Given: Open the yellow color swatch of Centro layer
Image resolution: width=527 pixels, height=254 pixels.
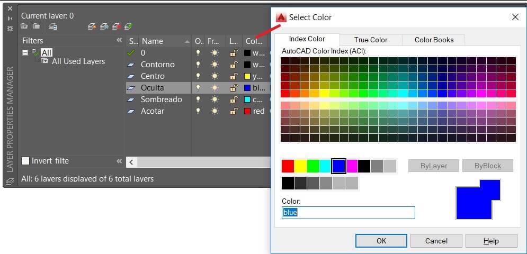Looking at the screenshot, I should click(247, 76).
